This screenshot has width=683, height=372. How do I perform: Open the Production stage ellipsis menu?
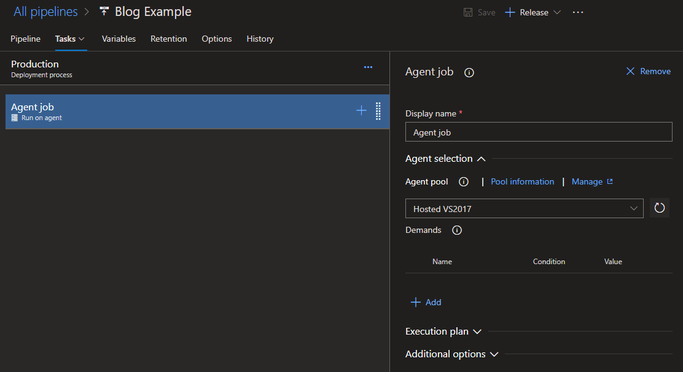click(x=368, y=67)
